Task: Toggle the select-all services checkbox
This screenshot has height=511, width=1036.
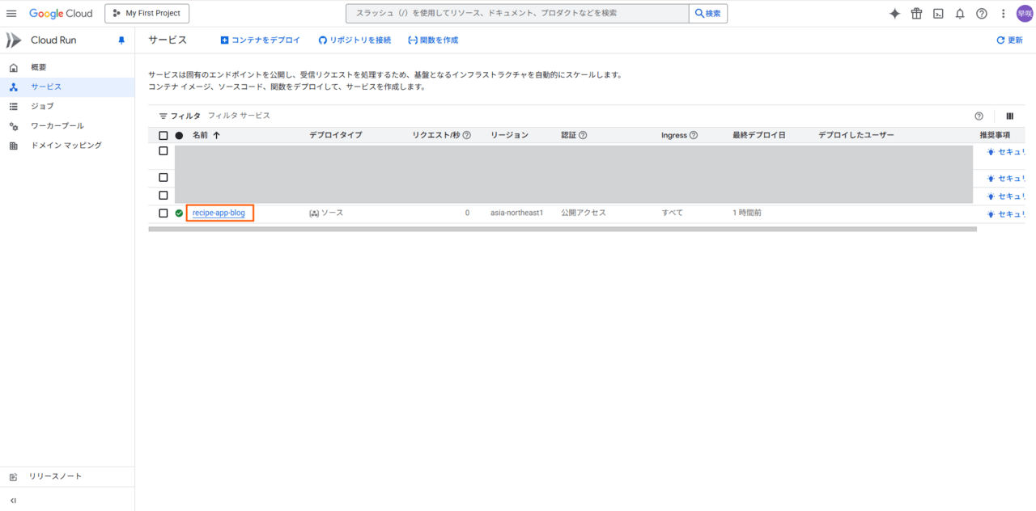Action: pyautogui.click(x=163, y=136)
